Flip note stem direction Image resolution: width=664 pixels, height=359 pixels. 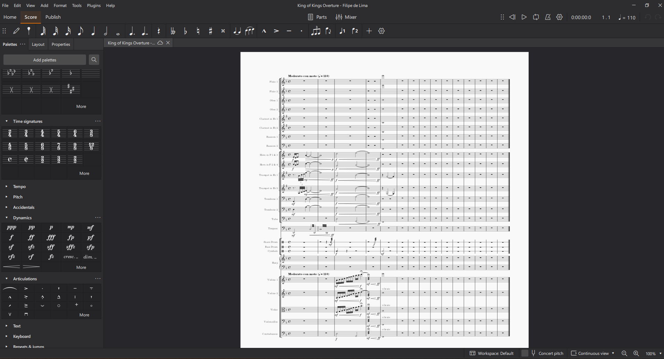coord(329,31)
